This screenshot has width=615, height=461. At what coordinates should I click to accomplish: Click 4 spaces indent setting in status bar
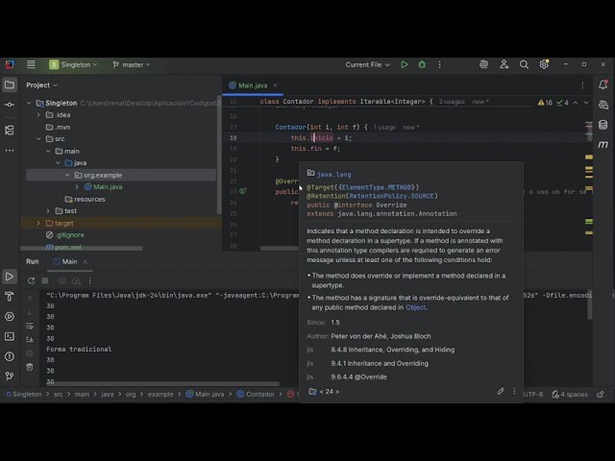pos(570,395)
